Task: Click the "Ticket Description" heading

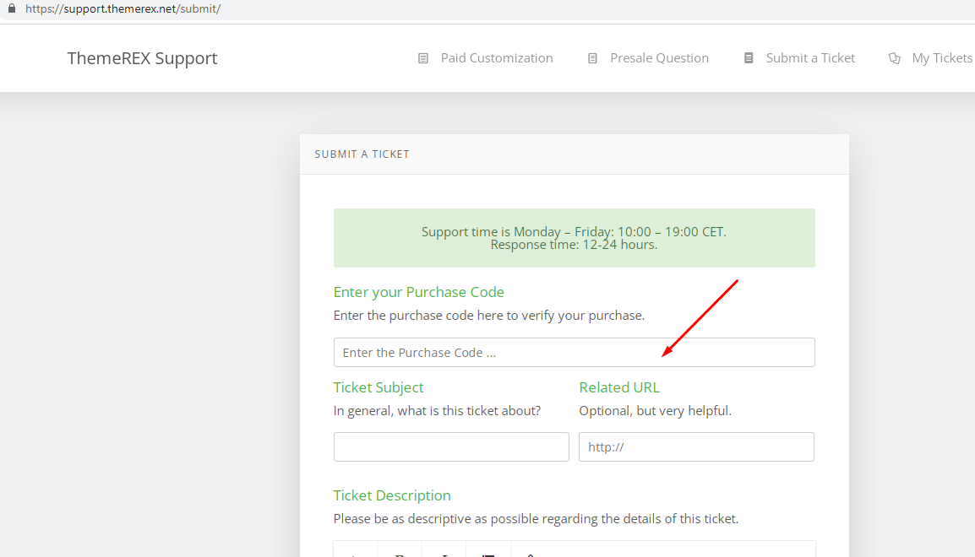Action: coord(392,495)
